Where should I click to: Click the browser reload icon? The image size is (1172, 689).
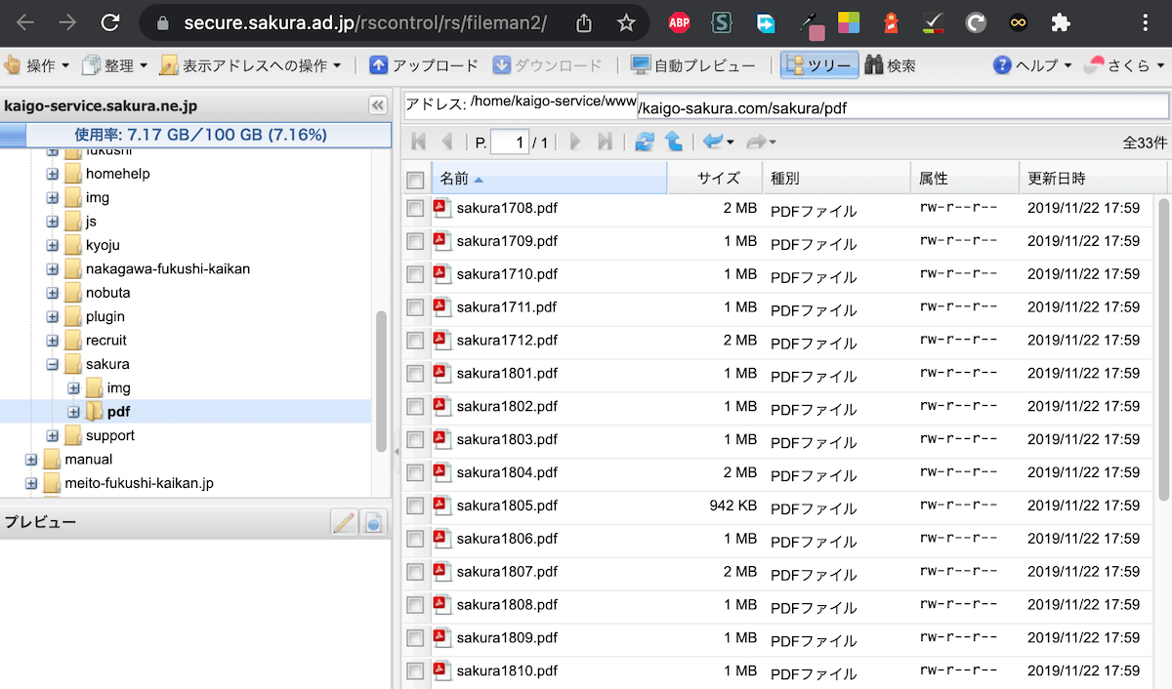[x=111, y=22]
